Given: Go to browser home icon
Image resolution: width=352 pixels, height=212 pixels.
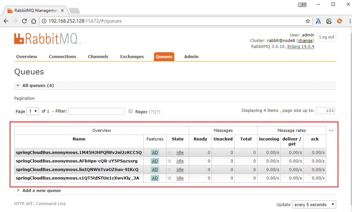Looking at the screenshot, I should [33, 21].
